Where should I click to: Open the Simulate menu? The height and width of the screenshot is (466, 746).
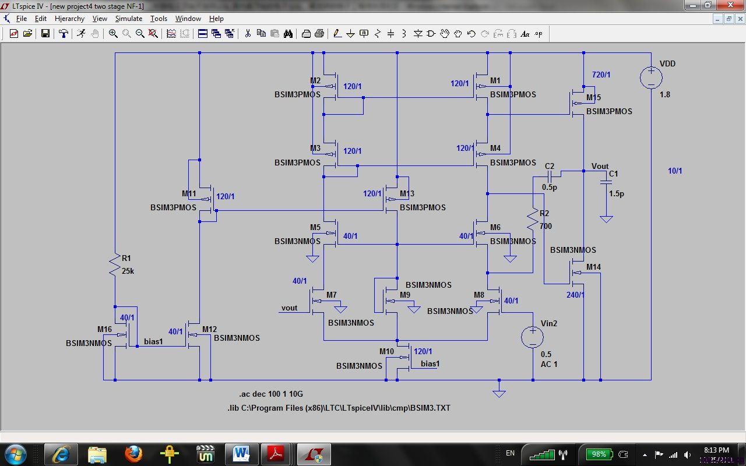(128, 19)
